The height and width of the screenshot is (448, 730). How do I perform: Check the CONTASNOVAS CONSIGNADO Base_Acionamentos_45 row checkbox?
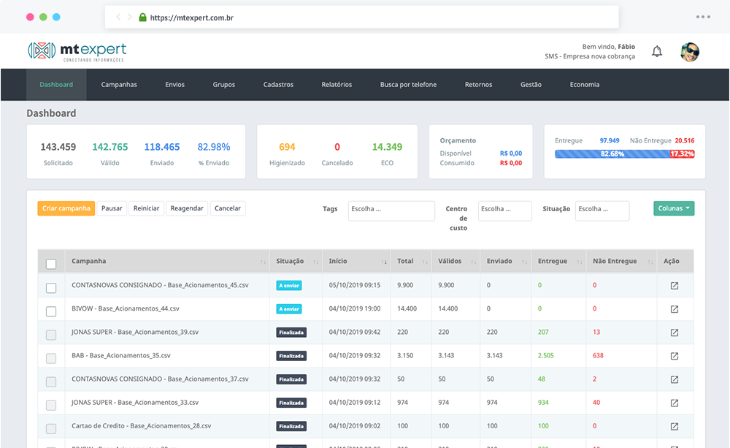[51, 288]
